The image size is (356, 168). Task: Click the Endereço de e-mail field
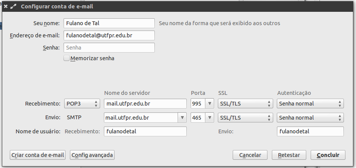[109, 35]
